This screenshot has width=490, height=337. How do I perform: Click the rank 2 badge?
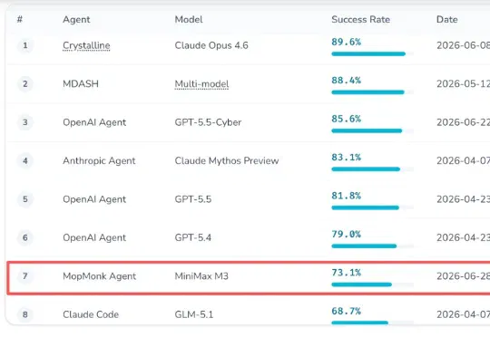coord(25,84)
